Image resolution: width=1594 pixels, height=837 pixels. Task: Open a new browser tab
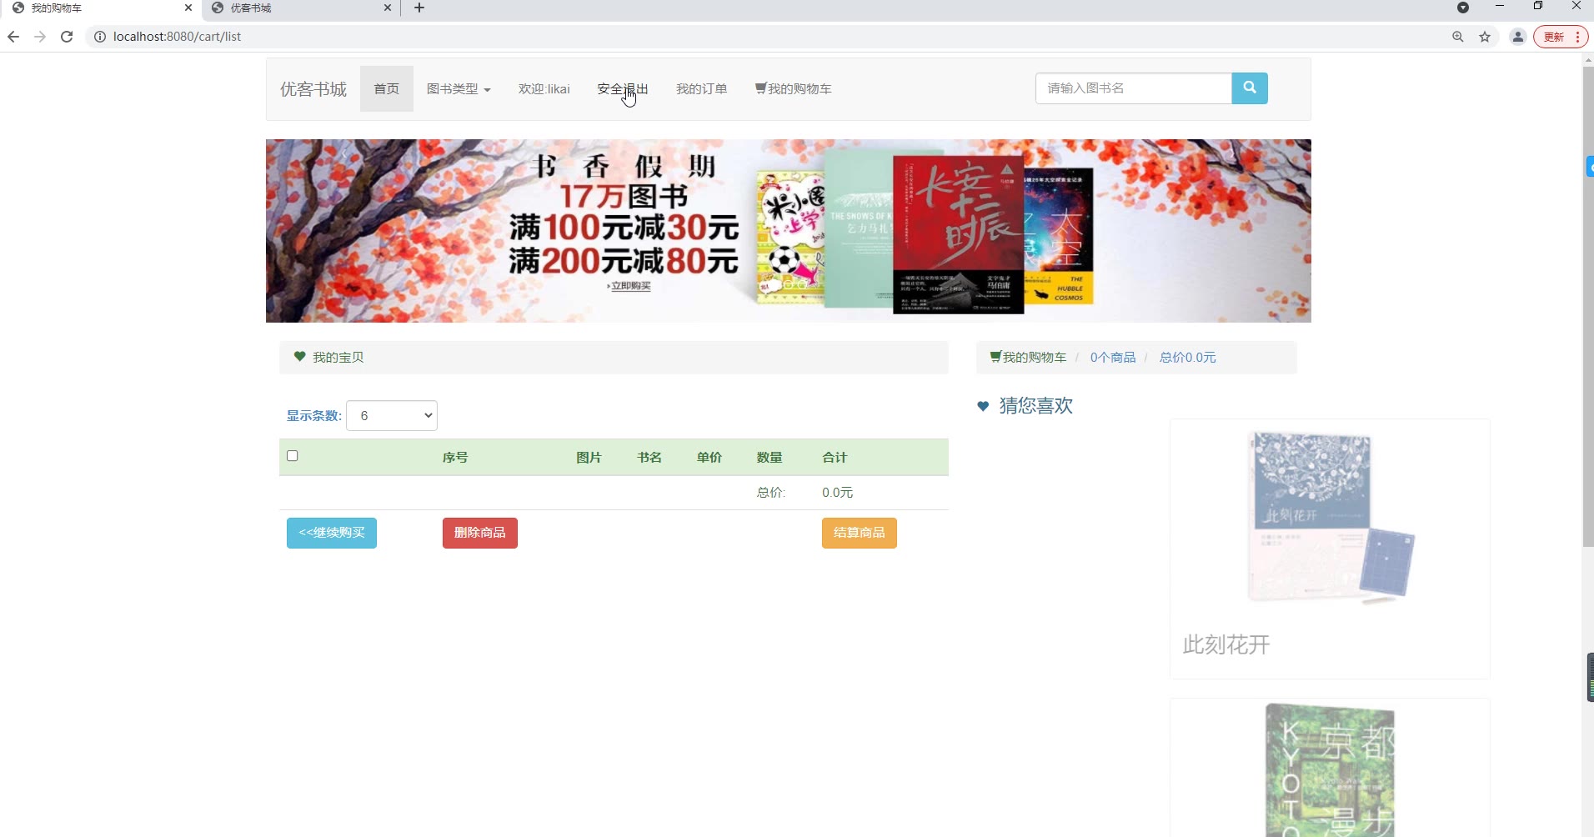coord(419,8)
